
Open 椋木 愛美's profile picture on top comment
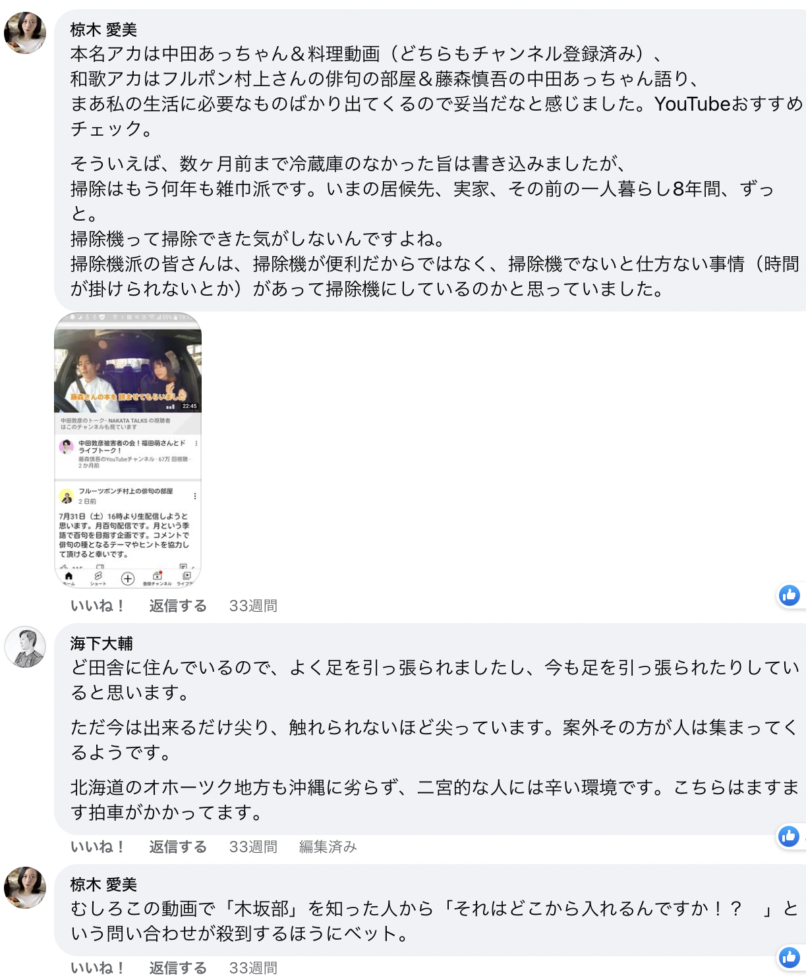[25, 32]
